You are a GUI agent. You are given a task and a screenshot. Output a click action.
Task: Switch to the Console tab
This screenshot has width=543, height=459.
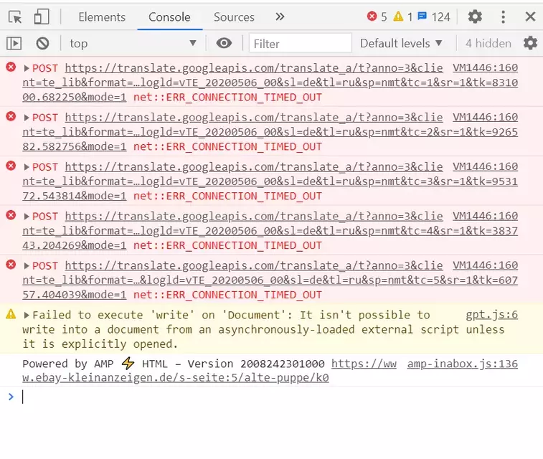tap(169, 17)
